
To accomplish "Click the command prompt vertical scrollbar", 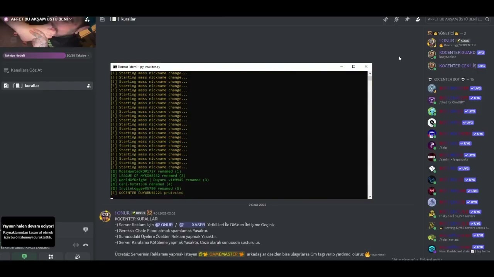I will [370, 135].
